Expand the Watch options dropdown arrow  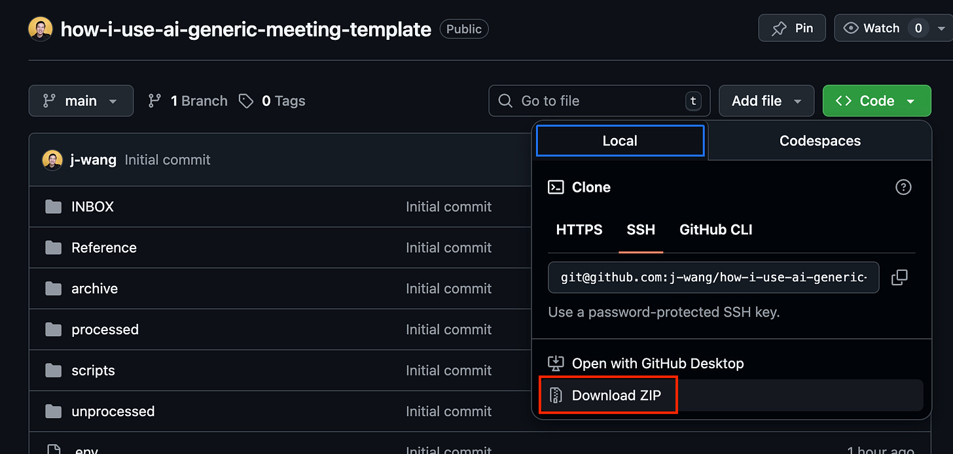coord(941,29)
